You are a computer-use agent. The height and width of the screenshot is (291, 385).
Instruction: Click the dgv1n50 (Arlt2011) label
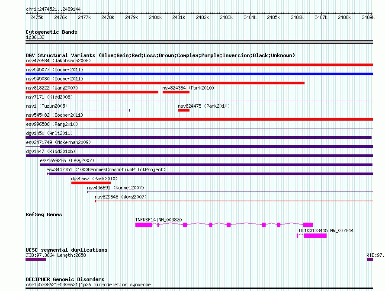pos(49,133)
